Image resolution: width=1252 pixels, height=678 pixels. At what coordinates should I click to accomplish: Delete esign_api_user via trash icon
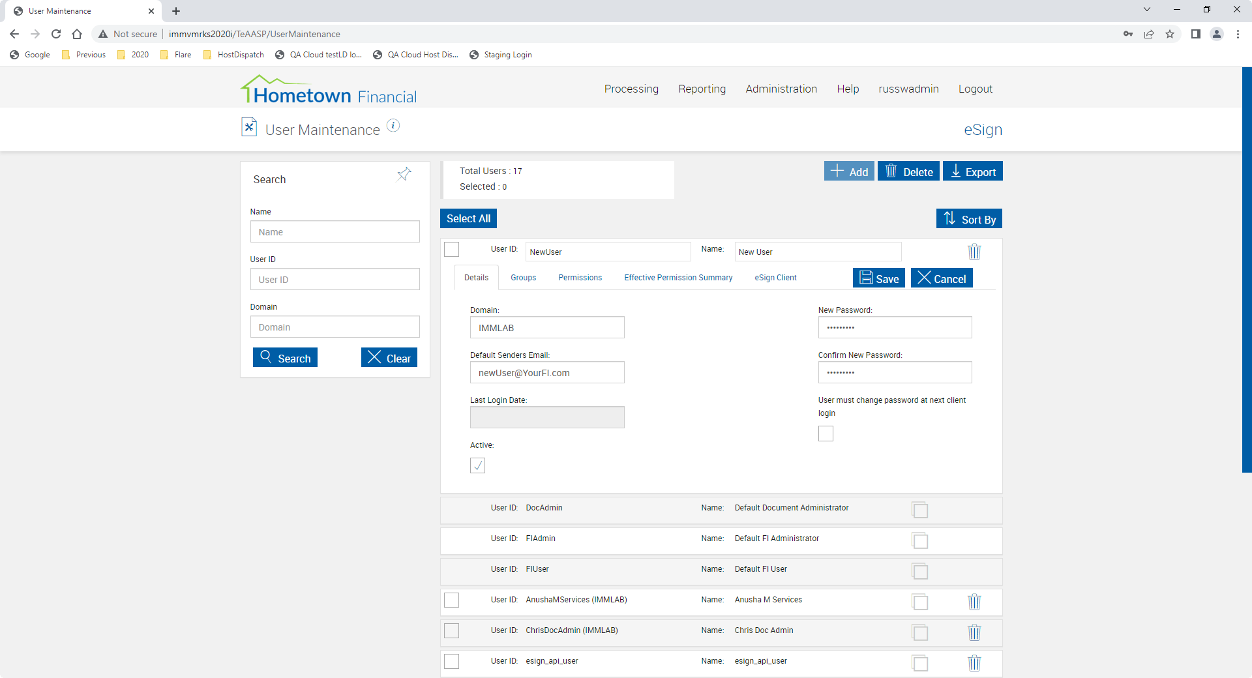coord(974,663)
